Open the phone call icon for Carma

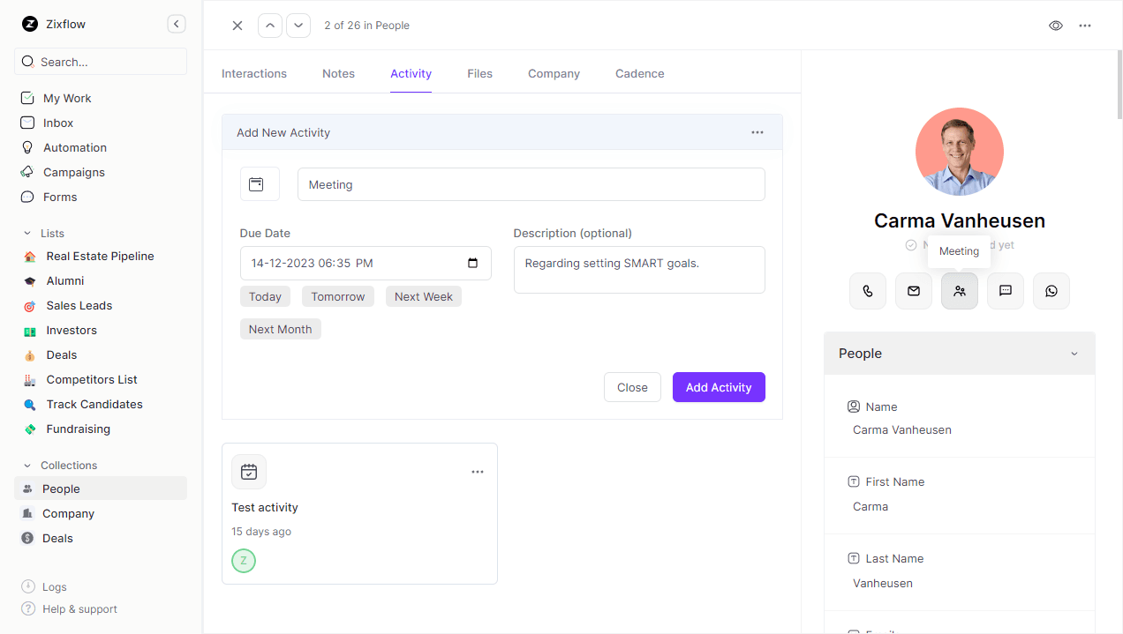point(867,290)
